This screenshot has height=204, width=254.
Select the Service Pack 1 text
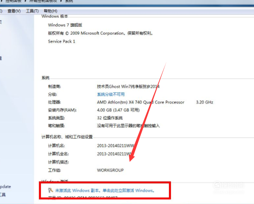(62, 41)
